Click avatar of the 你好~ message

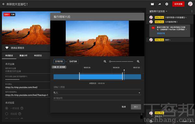151,40
